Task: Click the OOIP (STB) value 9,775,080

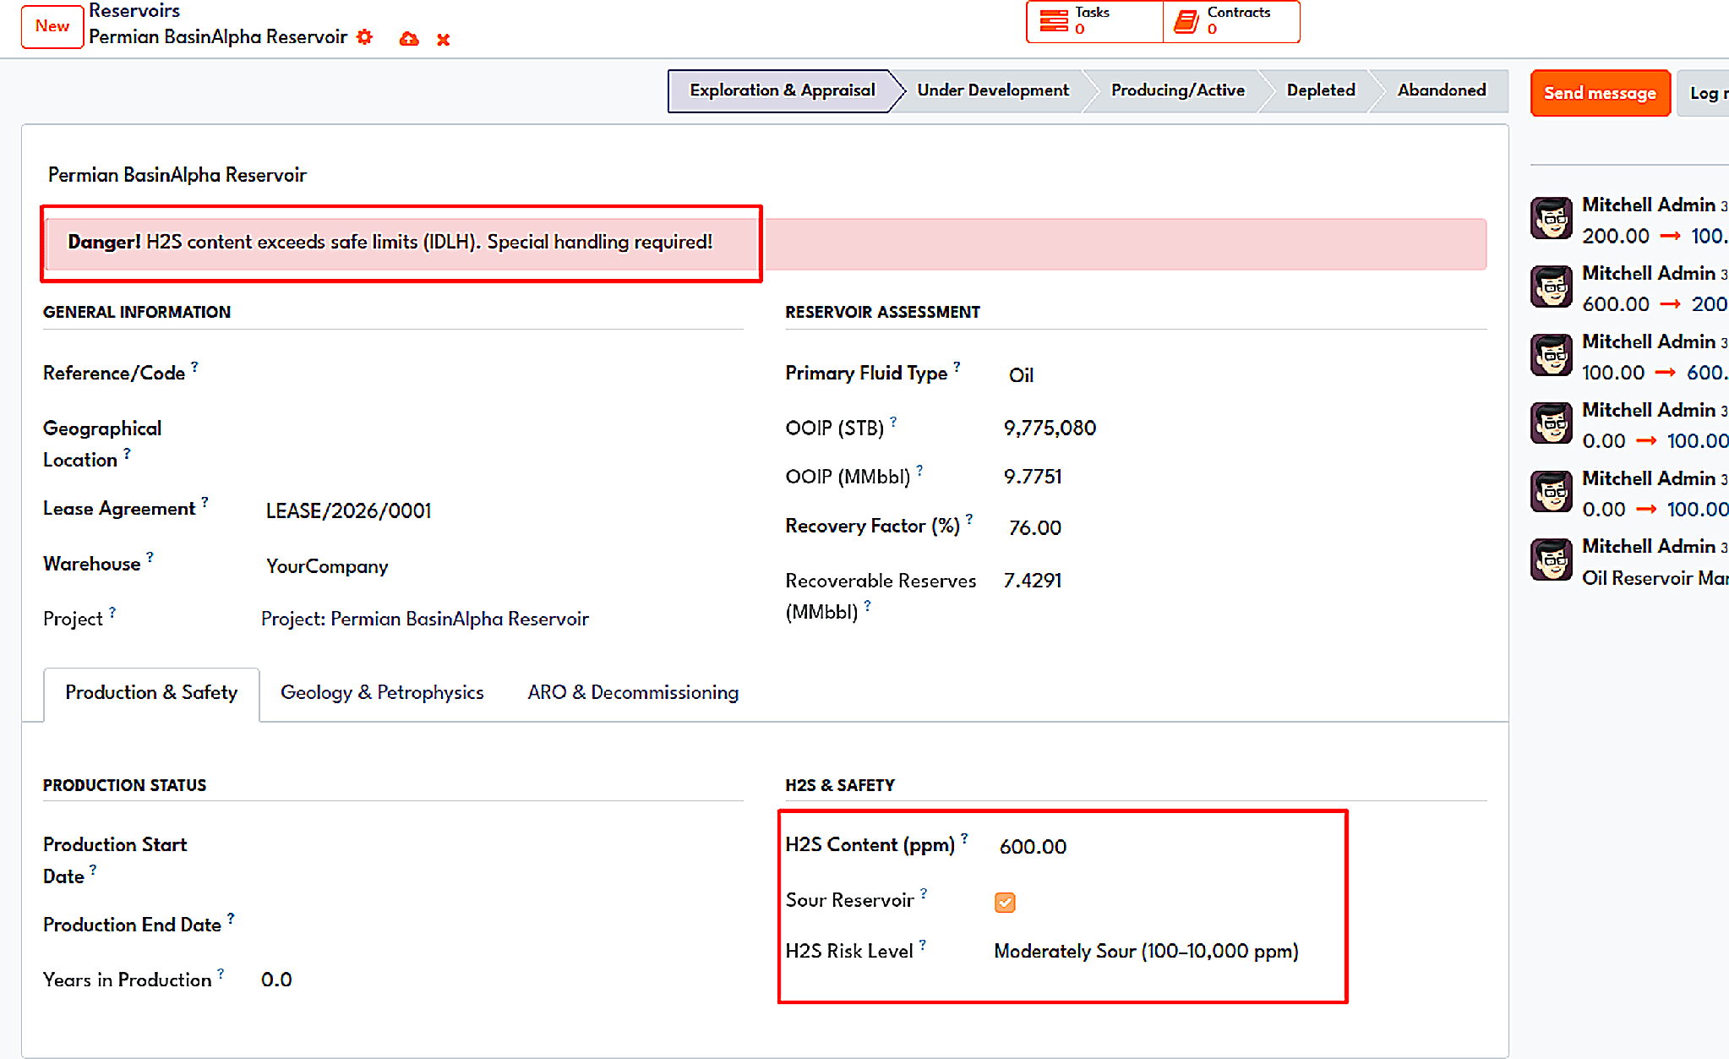Action: [1050, 429]
